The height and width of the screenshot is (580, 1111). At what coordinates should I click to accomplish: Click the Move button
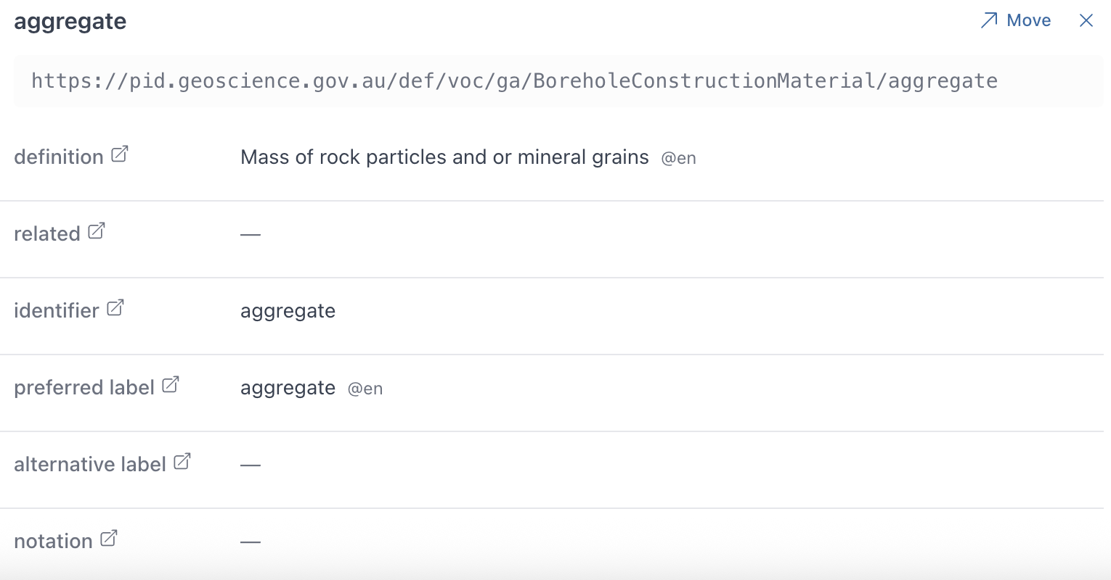[x=1016, y=20]
